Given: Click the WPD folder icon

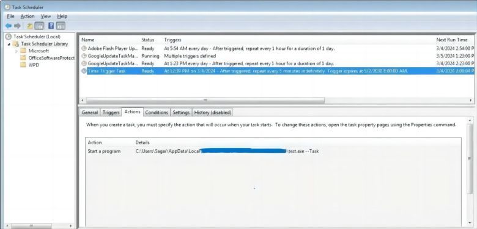Looking at the screenshot, I should (23, 65).
